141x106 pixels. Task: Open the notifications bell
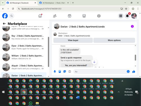(127, 16)
